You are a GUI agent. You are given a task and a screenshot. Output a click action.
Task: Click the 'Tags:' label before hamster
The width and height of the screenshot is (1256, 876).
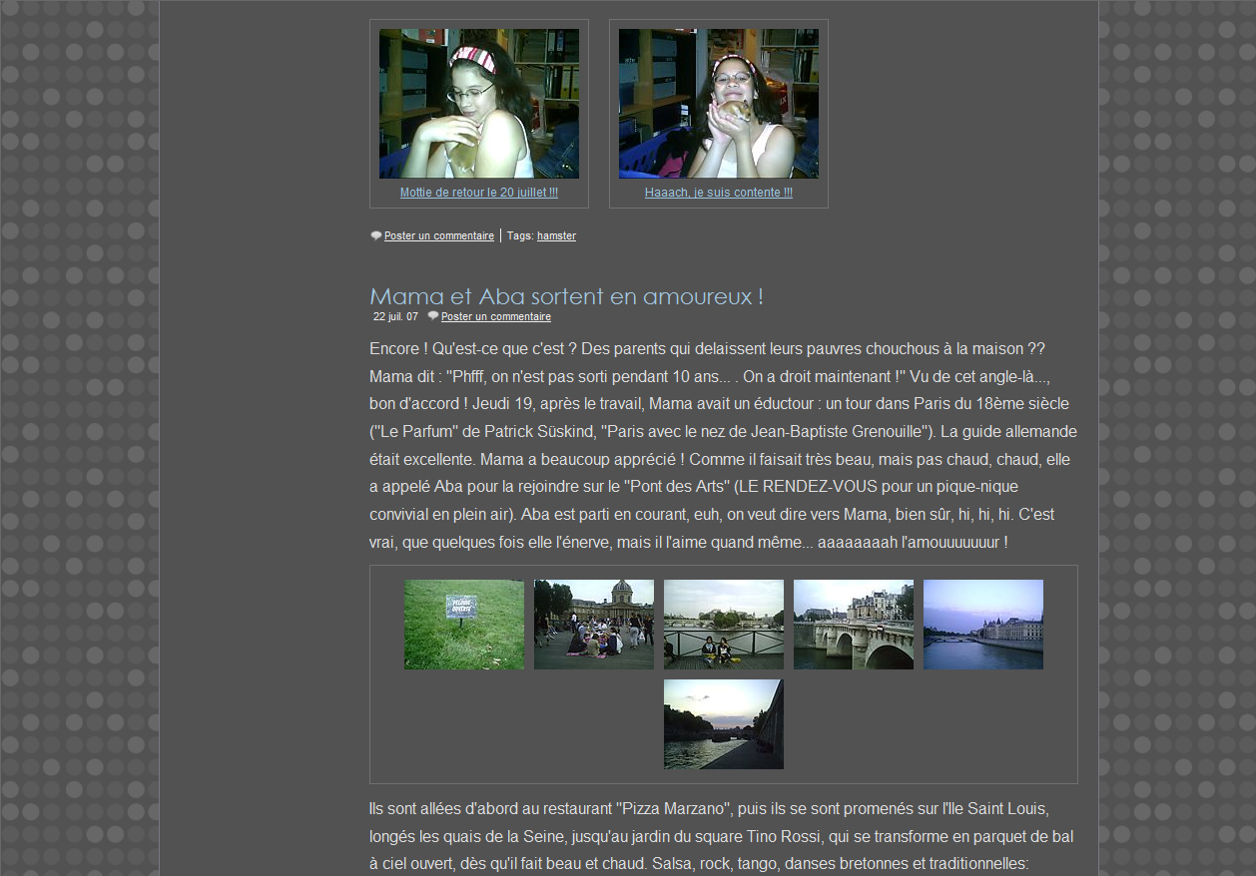(x=520, y=236)
